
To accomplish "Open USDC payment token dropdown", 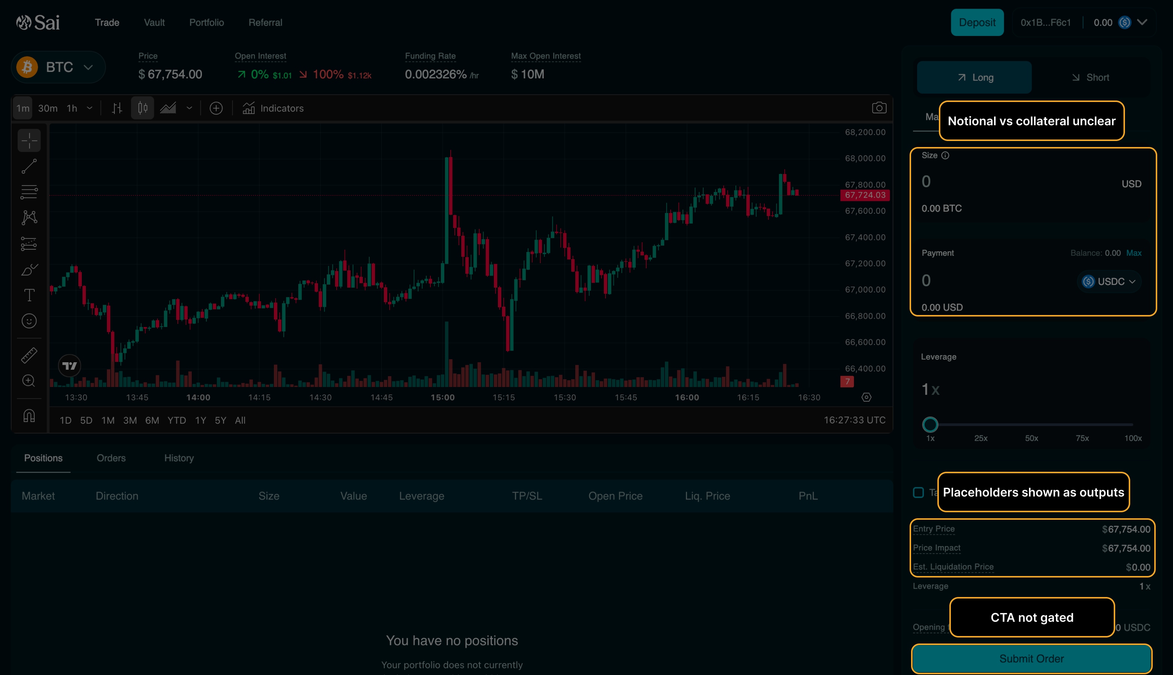I will [x=1109, y=281].
